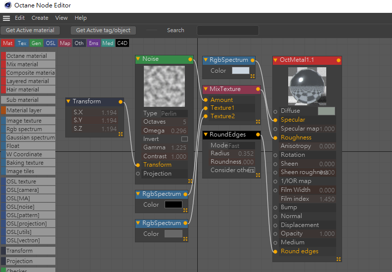Click resize icon on Noise node
Screen dimensions: 392x272
190,181
